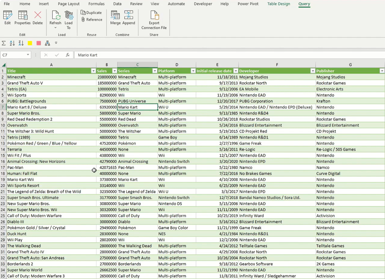The image size is (385, 279).
Task: Switch to the Home tab
Action: [25, 4]
